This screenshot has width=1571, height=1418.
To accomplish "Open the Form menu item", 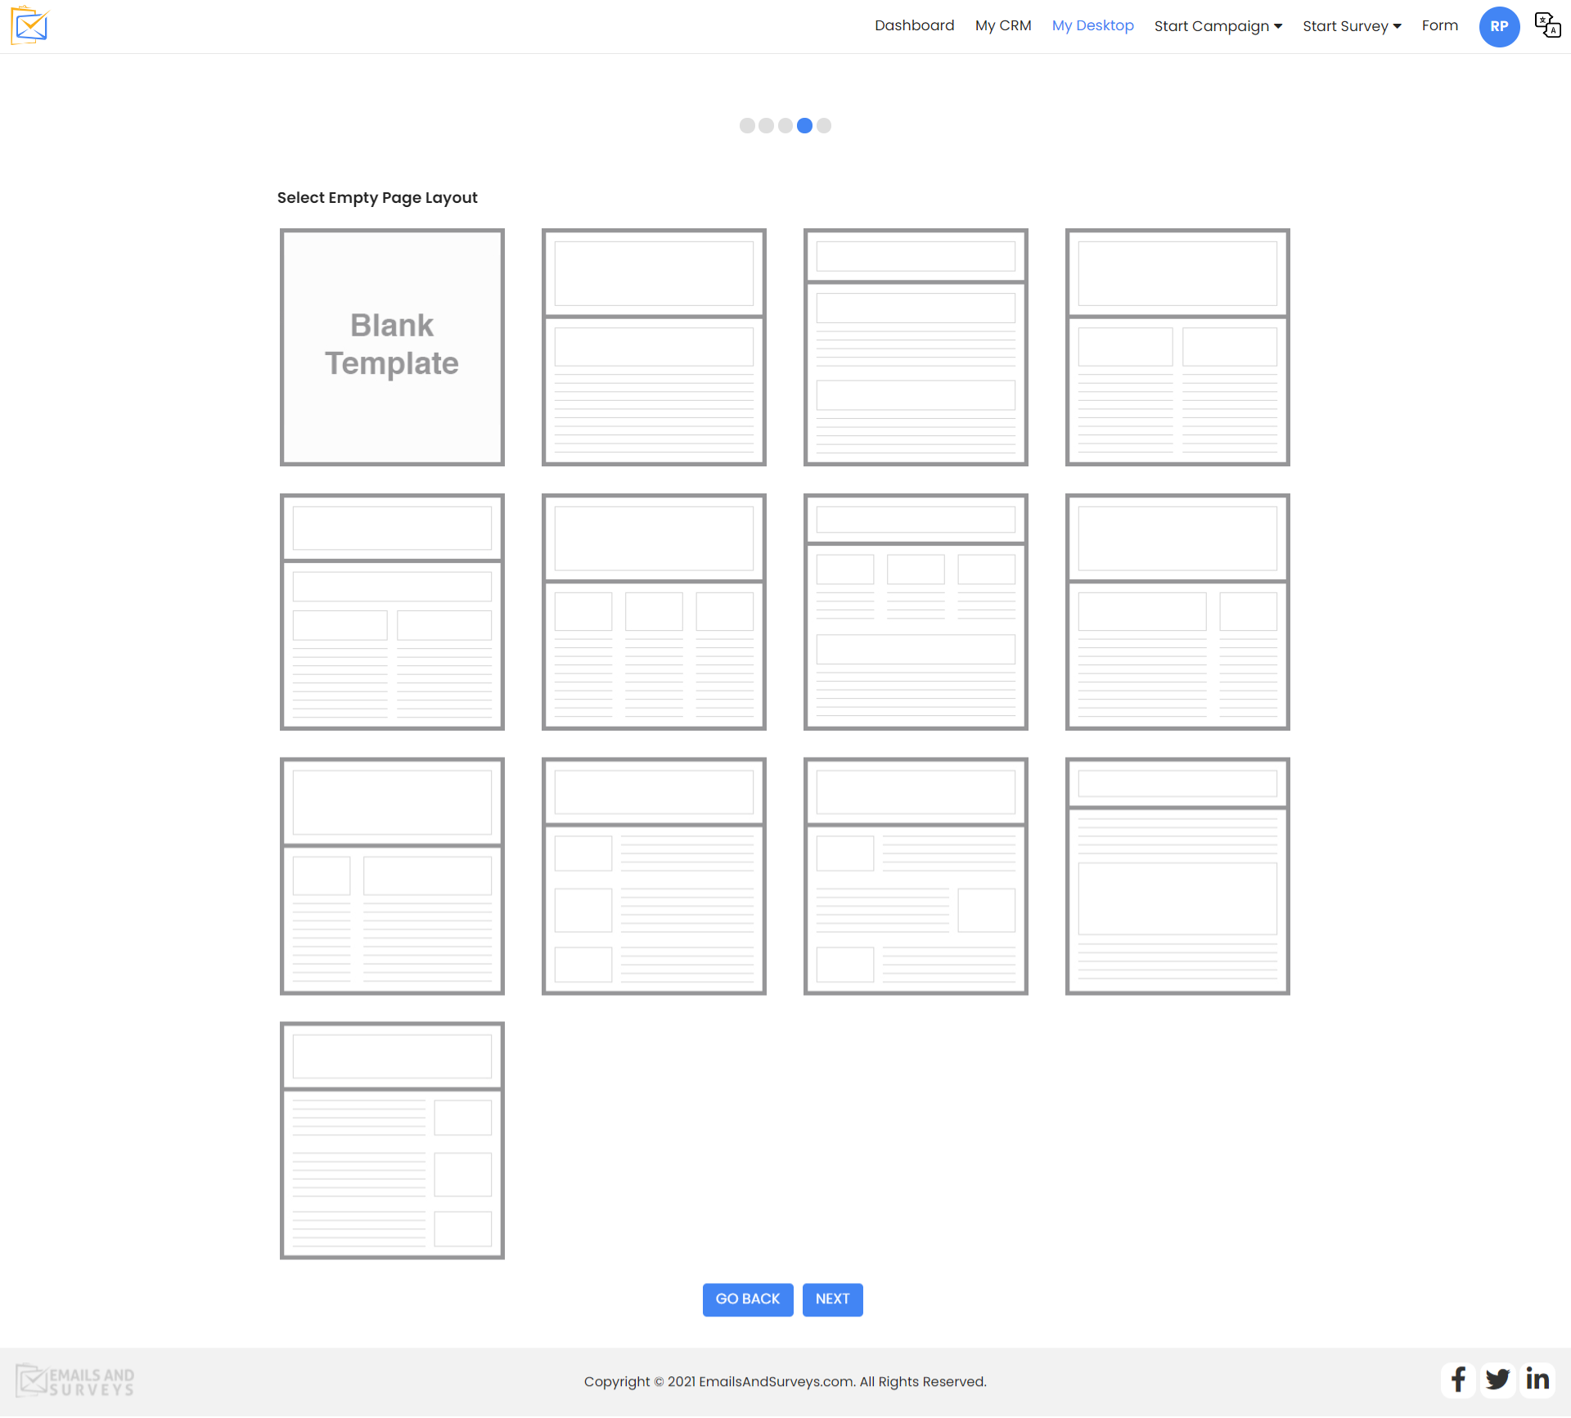I will [x=1439, y=25].
